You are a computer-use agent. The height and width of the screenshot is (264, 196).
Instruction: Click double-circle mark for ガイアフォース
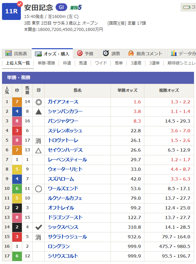click(38, 102)
